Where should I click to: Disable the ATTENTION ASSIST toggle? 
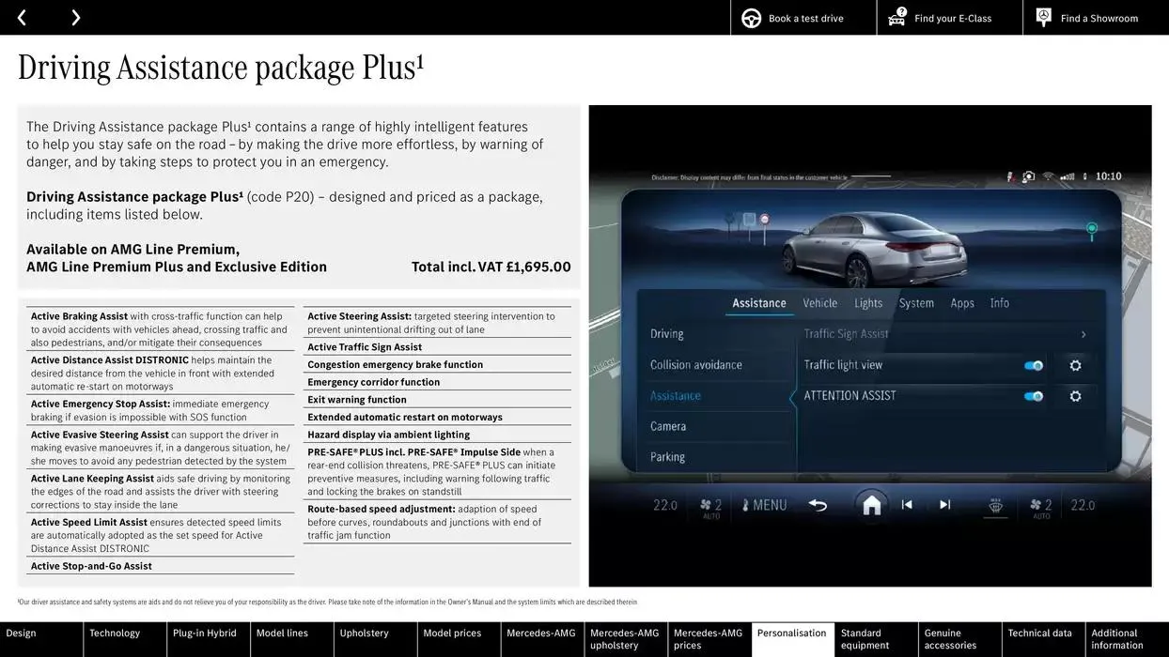pyautogui.click(x=1034, y=395)
